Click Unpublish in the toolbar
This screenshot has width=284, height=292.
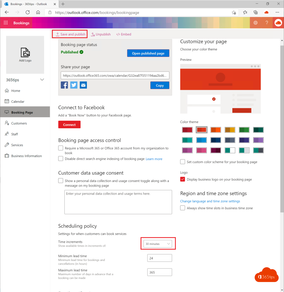pyautogui.click(x=101, y=34)
